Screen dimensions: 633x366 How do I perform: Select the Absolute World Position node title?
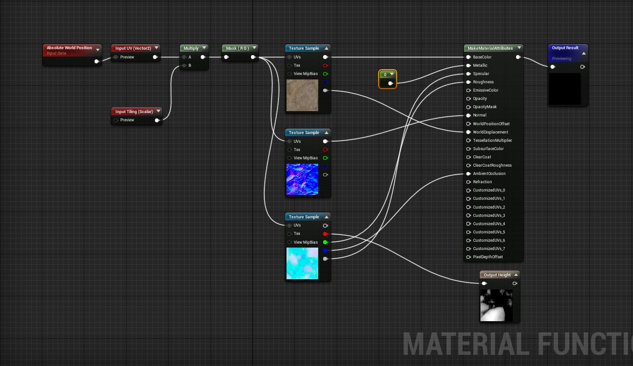click(69, 48)
